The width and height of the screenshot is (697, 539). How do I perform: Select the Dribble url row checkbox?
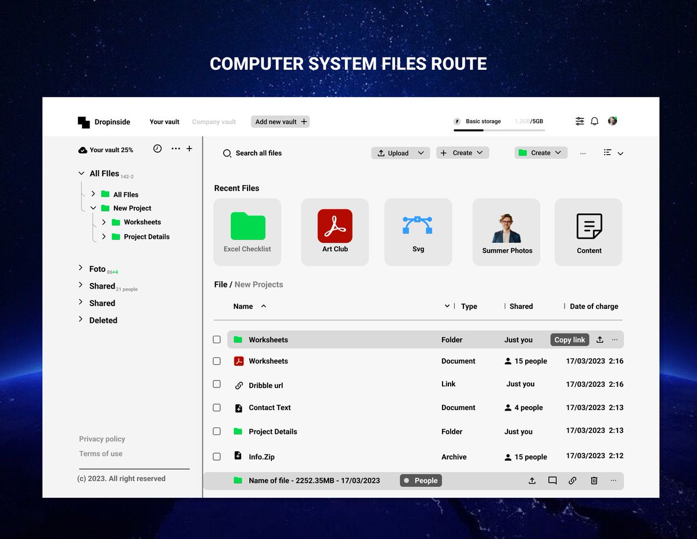[x=217, y=384]
